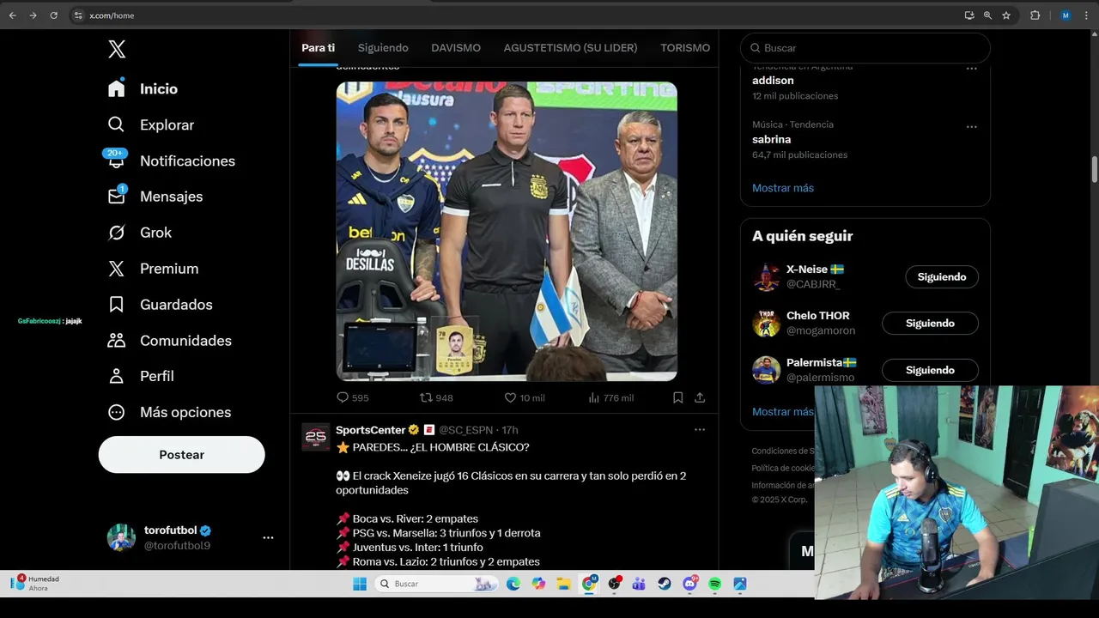The width and height of the screenshot is (1099, 618).
Task: Open the zoom magnifier in address bar
Action: 987,15
